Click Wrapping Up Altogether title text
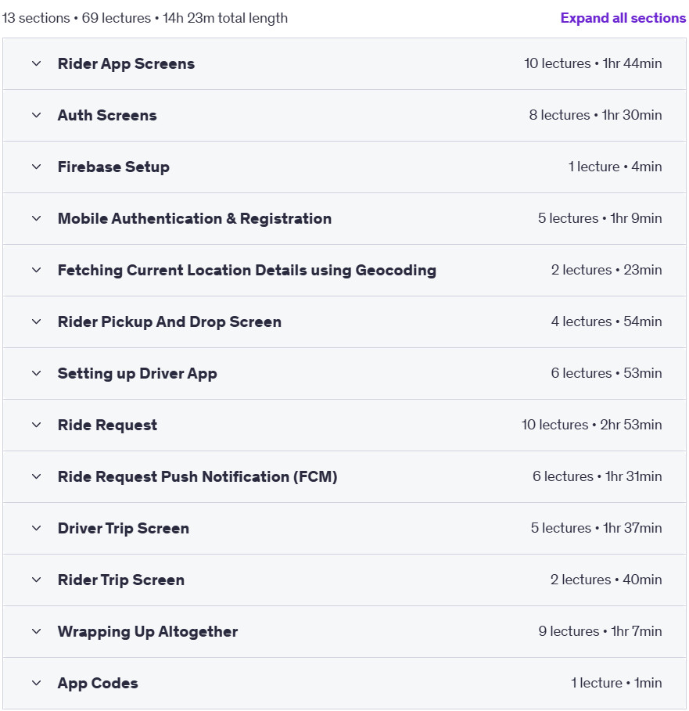This screenshot has width=689, height=711. coord(148,632)
